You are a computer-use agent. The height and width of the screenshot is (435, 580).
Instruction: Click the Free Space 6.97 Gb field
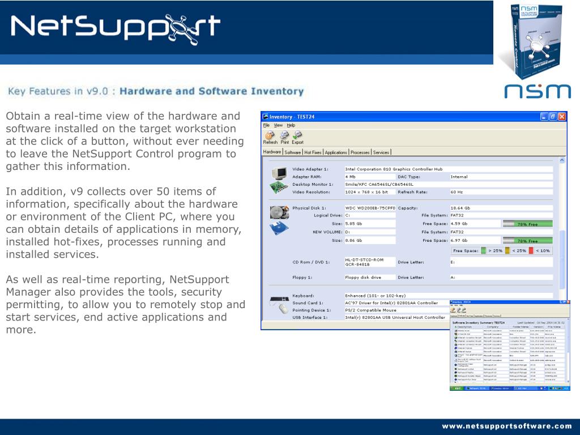pos(475,240)
